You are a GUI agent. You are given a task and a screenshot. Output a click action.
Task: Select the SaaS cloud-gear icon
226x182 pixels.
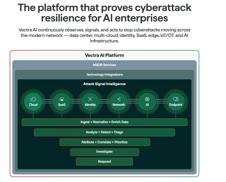coord(62,99)
